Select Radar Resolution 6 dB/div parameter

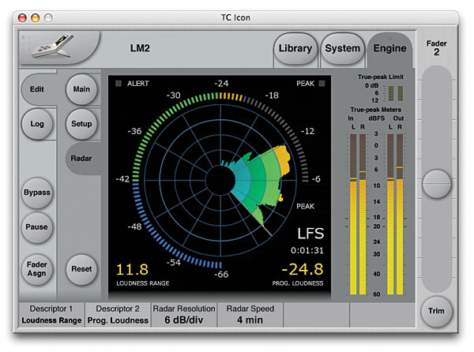184,315
